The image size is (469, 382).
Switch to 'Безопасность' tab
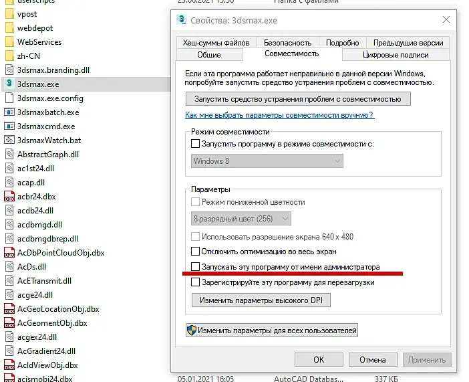click(x=287, y=43)
